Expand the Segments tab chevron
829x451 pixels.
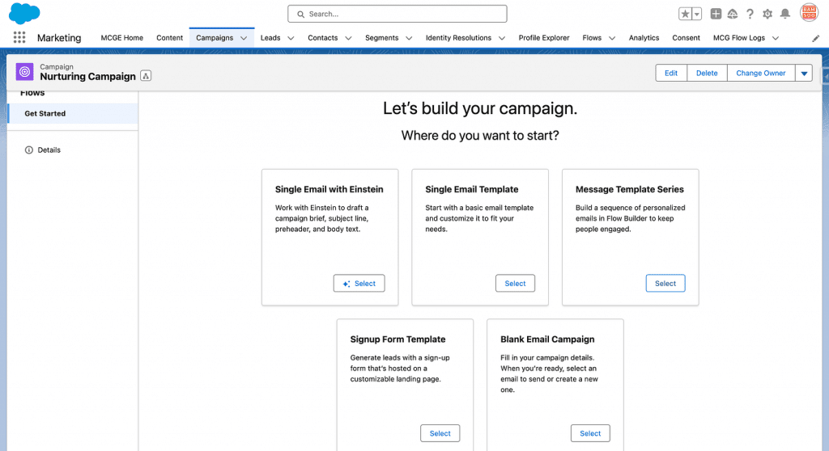click(409, 38)
